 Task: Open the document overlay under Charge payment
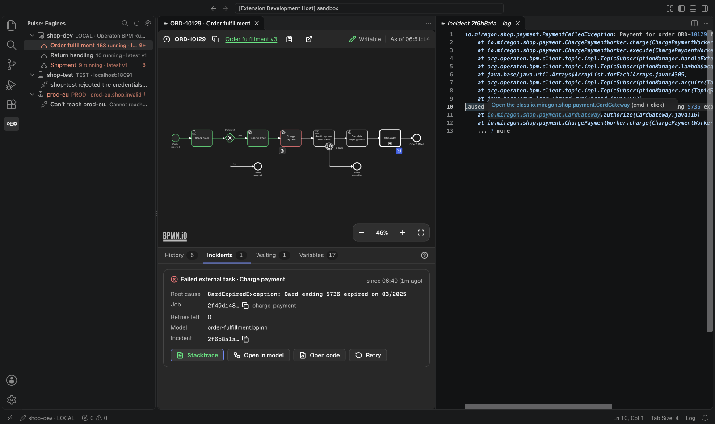coord(282,151)
